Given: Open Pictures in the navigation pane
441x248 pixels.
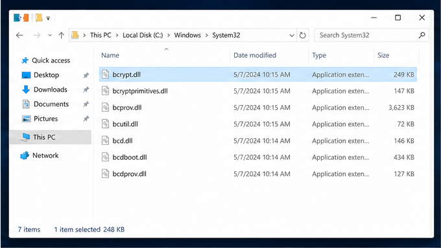Looking at the screenshot, I should (46, 119).
